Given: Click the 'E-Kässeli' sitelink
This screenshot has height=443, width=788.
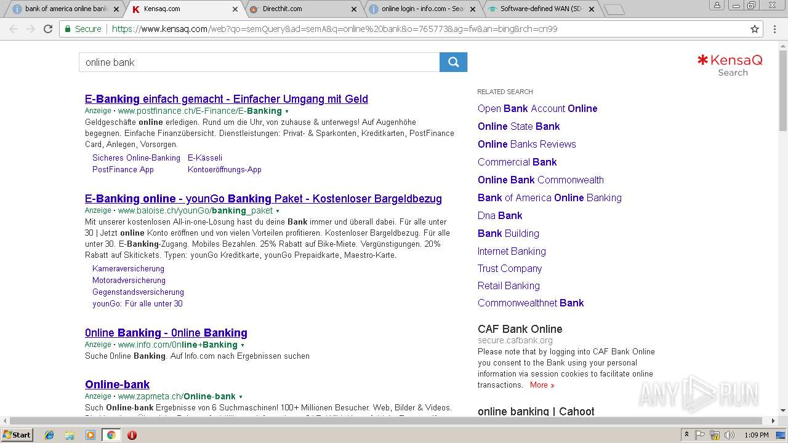Looking at the screenshot, I should (x=205, y=158).
